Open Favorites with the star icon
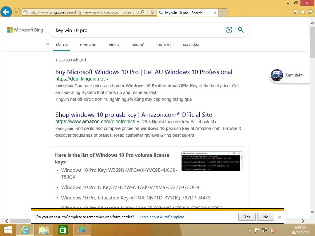The image size is (315, 236). (303, 12)
